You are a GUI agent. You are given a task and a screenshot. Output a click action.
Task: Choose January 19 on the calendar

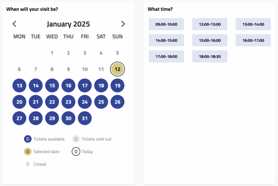pyautogui.click(x=117, y=86)
